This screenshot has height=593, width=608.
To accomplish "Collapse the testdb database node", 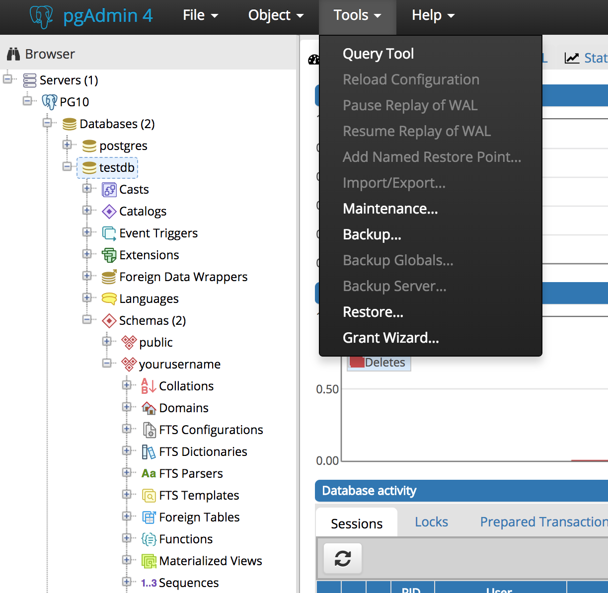I will pyautogui.click(x=67, y=167).
